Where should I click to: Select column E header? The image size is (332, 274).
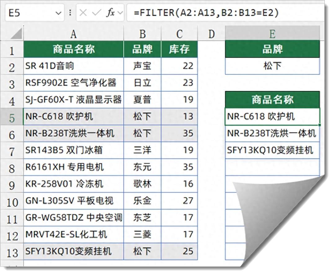272,33
